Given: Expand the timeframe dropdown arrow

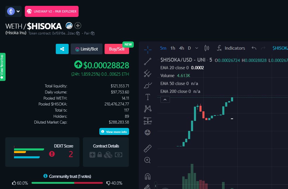Looking at the screenshot, I should click(x=197, y=48).
